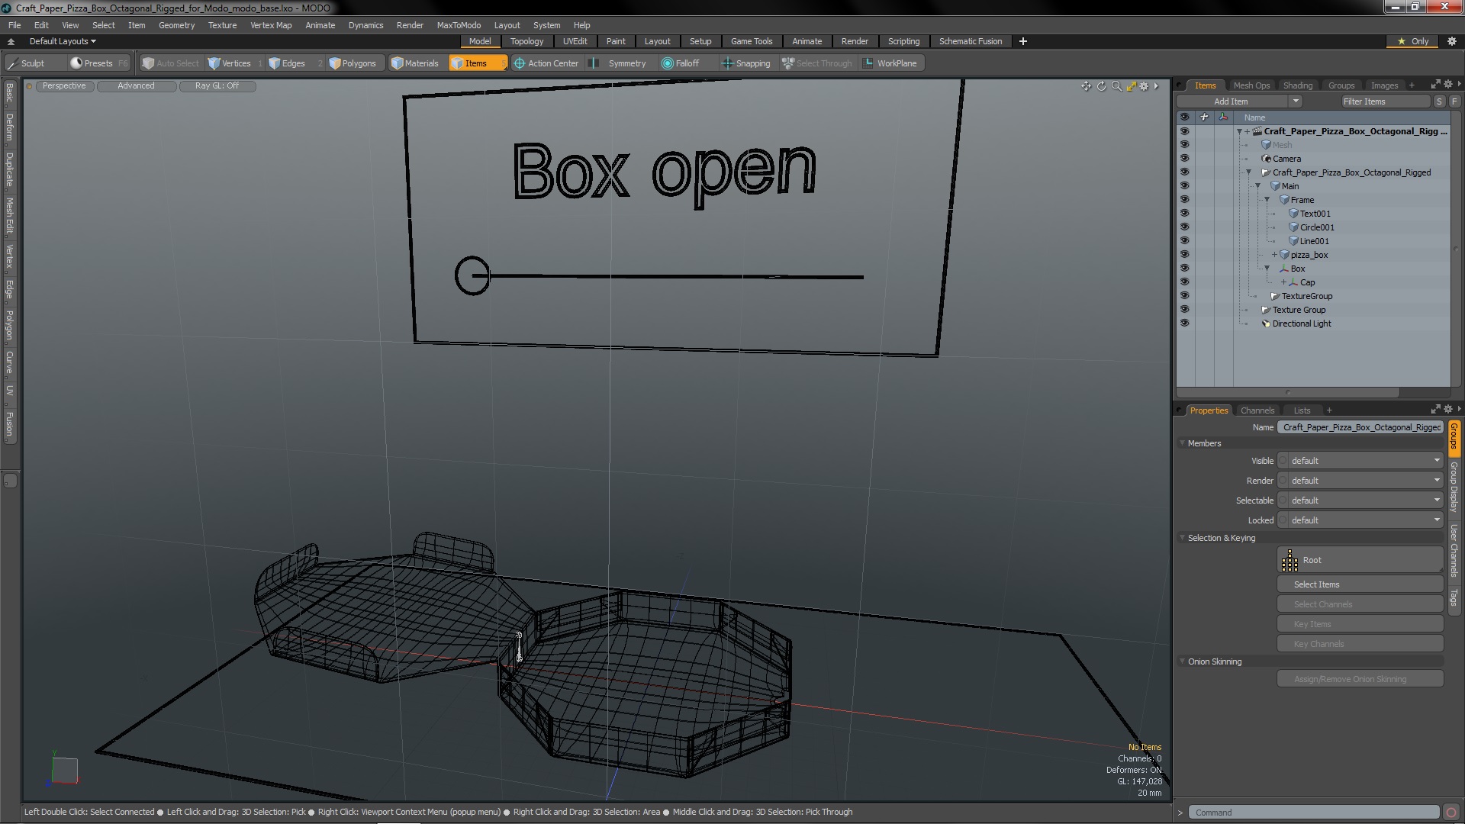1465x824 pixels.
Task: Expand the Cap item
Action: 1283,282
